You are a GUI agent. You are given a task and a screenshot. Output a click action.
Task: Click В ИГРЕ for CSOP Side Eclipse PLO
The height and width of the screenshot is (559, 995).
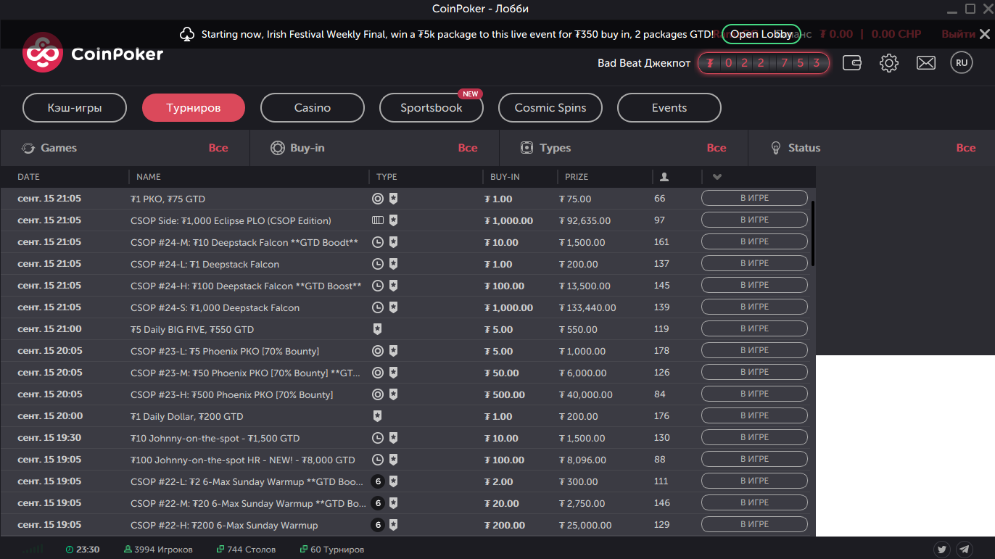[754, 220]
